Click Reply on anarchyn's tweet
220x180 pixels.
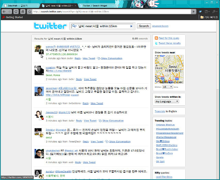tap(86, 103)
